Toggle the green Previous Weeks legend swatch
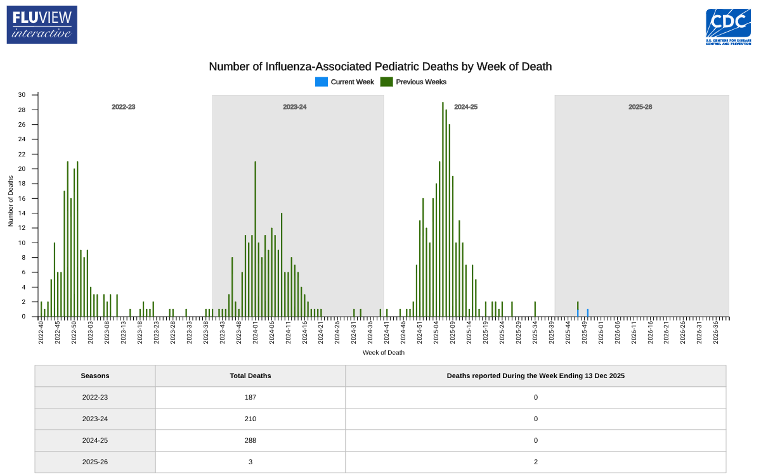 [x=386, y=82]
